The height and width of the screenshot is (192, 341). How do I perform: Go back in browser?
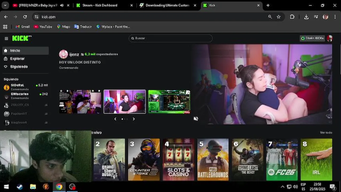[6, 17]
